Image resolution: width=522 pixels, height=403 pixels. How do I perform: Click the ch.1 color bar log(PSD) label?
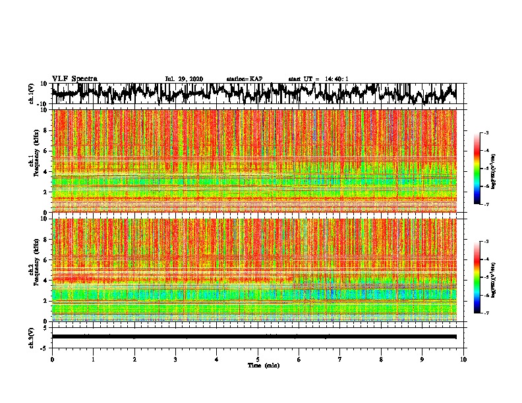coord(494,171)
